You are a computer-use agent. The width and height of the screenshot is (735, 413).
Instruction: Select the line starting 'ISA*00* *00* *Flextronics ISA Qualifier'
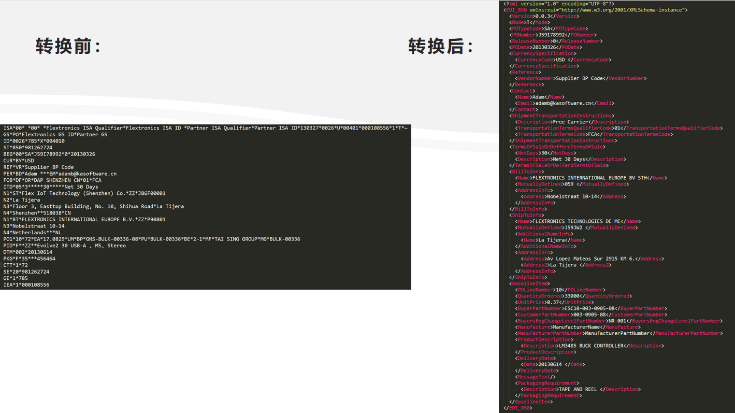point(205,128)
